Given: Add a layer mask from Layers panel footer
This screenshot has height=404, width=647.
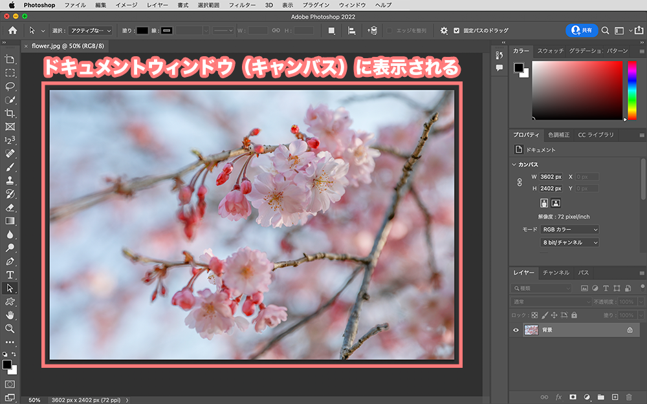Looking at the screenshot, I should coord(573,397).
